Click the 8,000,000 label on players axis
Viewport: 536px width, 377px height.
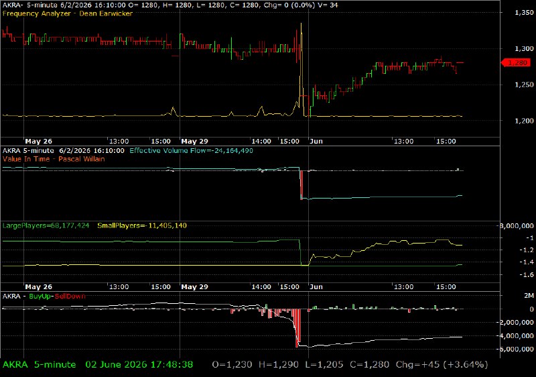pyautogui.click(x=517, y=225)
